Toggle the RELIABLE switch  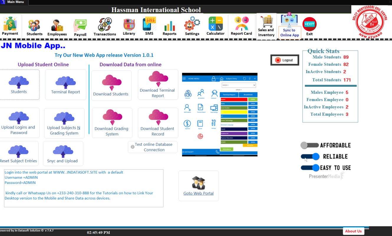coord(310,157)
